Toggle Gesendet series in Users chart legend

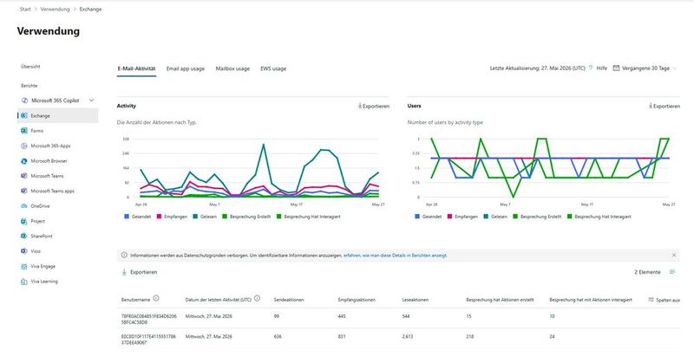click(x=429, y=217)
